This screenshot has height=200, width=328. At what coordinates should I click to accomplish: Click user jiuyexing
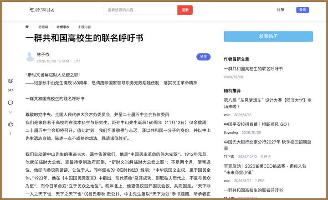(231, 133)
